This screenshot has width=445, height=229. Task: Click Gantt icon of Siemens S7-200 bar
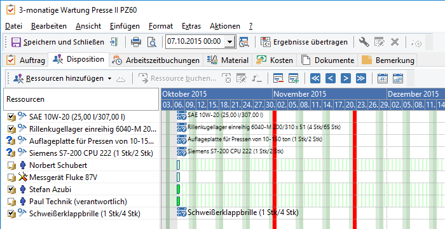182,151
